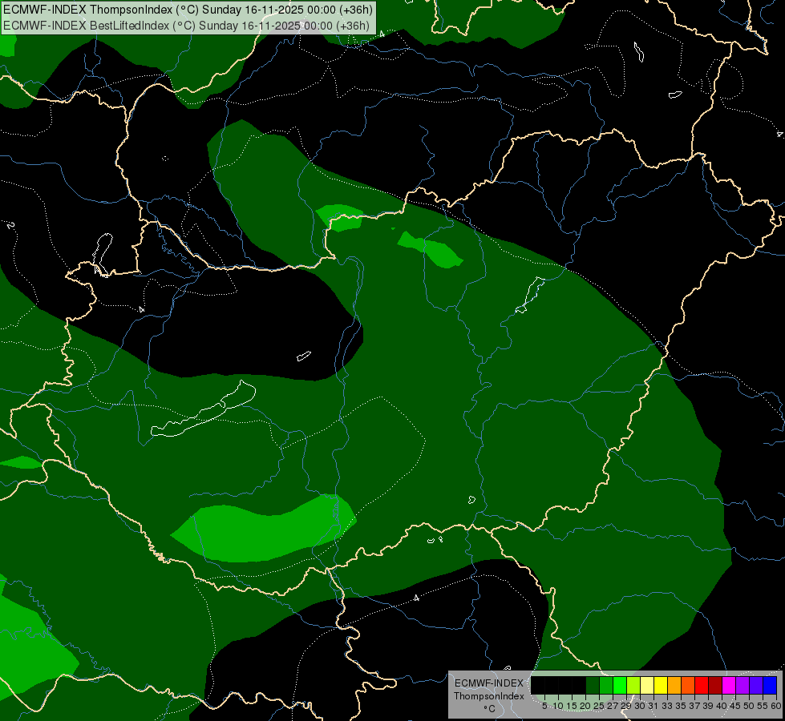Click the blue 55–60 legend swatch

770,686
